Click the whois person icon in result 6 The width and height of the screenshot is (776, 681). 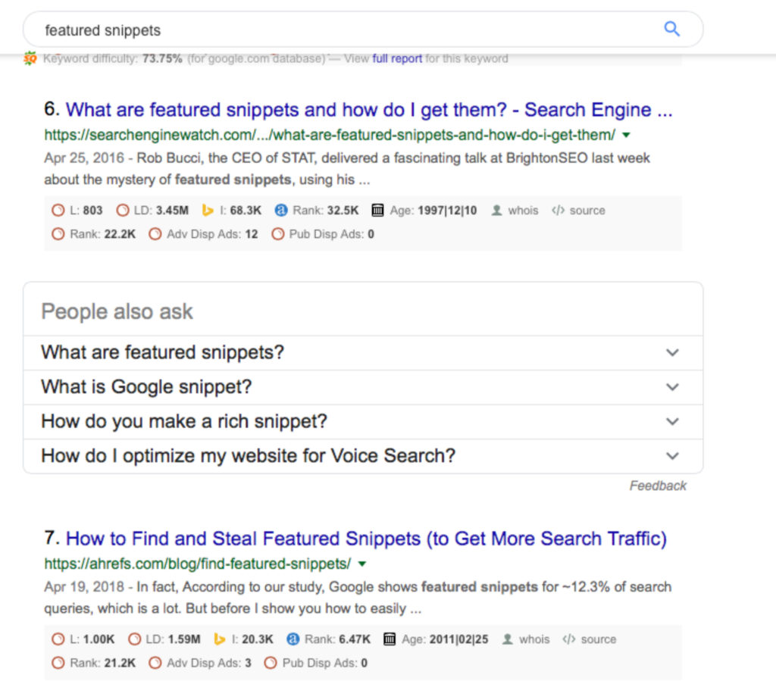[496, 210]
